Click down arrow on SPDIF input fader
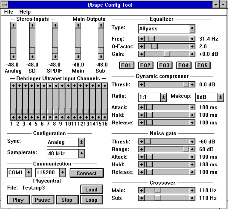 (x=55, y=57)
